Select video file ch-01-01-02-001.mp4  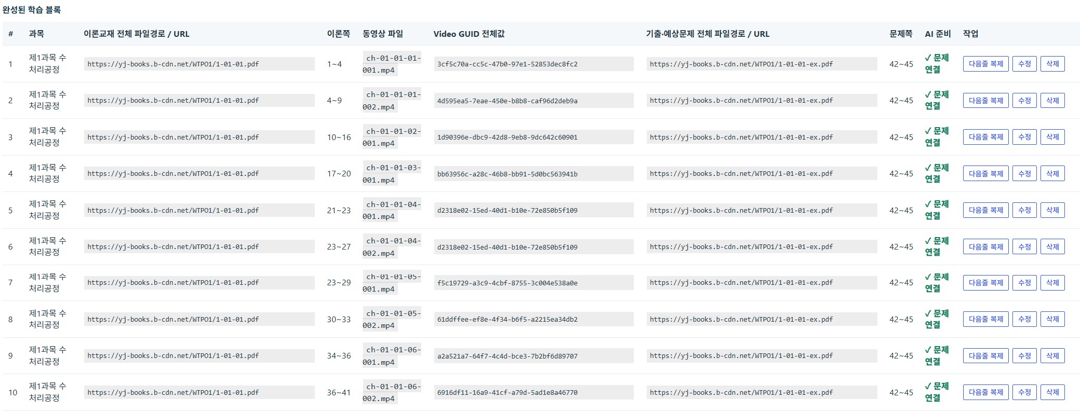point(392,137)
